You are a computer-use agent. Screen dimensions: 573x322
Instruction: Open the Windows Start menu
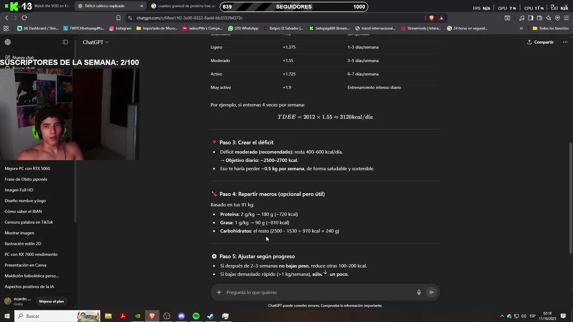(x=7, y=316)
